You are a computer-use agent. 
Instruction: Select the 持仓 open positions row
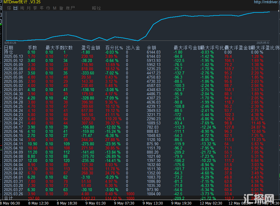(x=8, y=52)
